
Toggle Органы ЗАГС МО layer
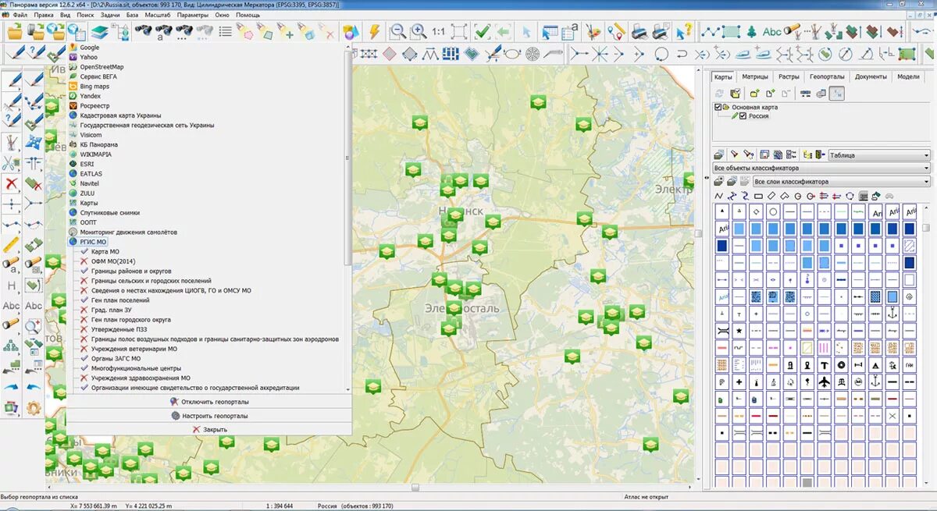click(116, 359)
